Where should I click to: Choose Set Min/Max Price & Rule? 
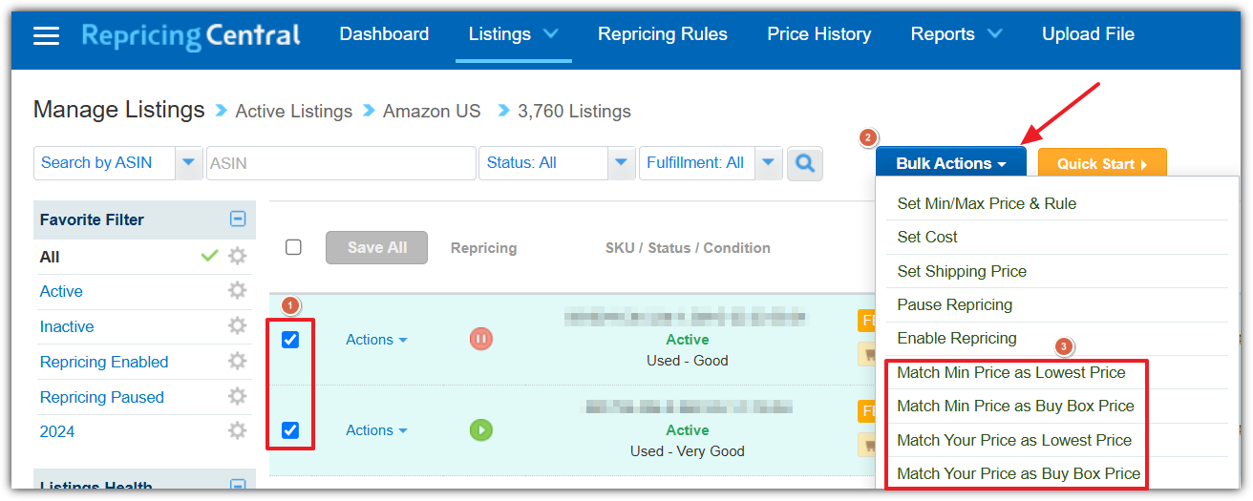pos(987,203)
